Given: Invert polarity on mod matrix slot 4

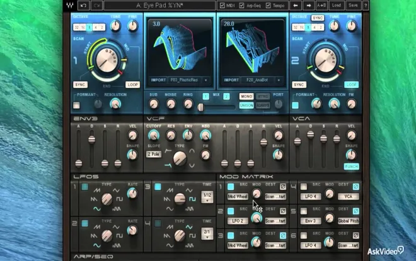Looking at the screenshot, I should point(355,187).
